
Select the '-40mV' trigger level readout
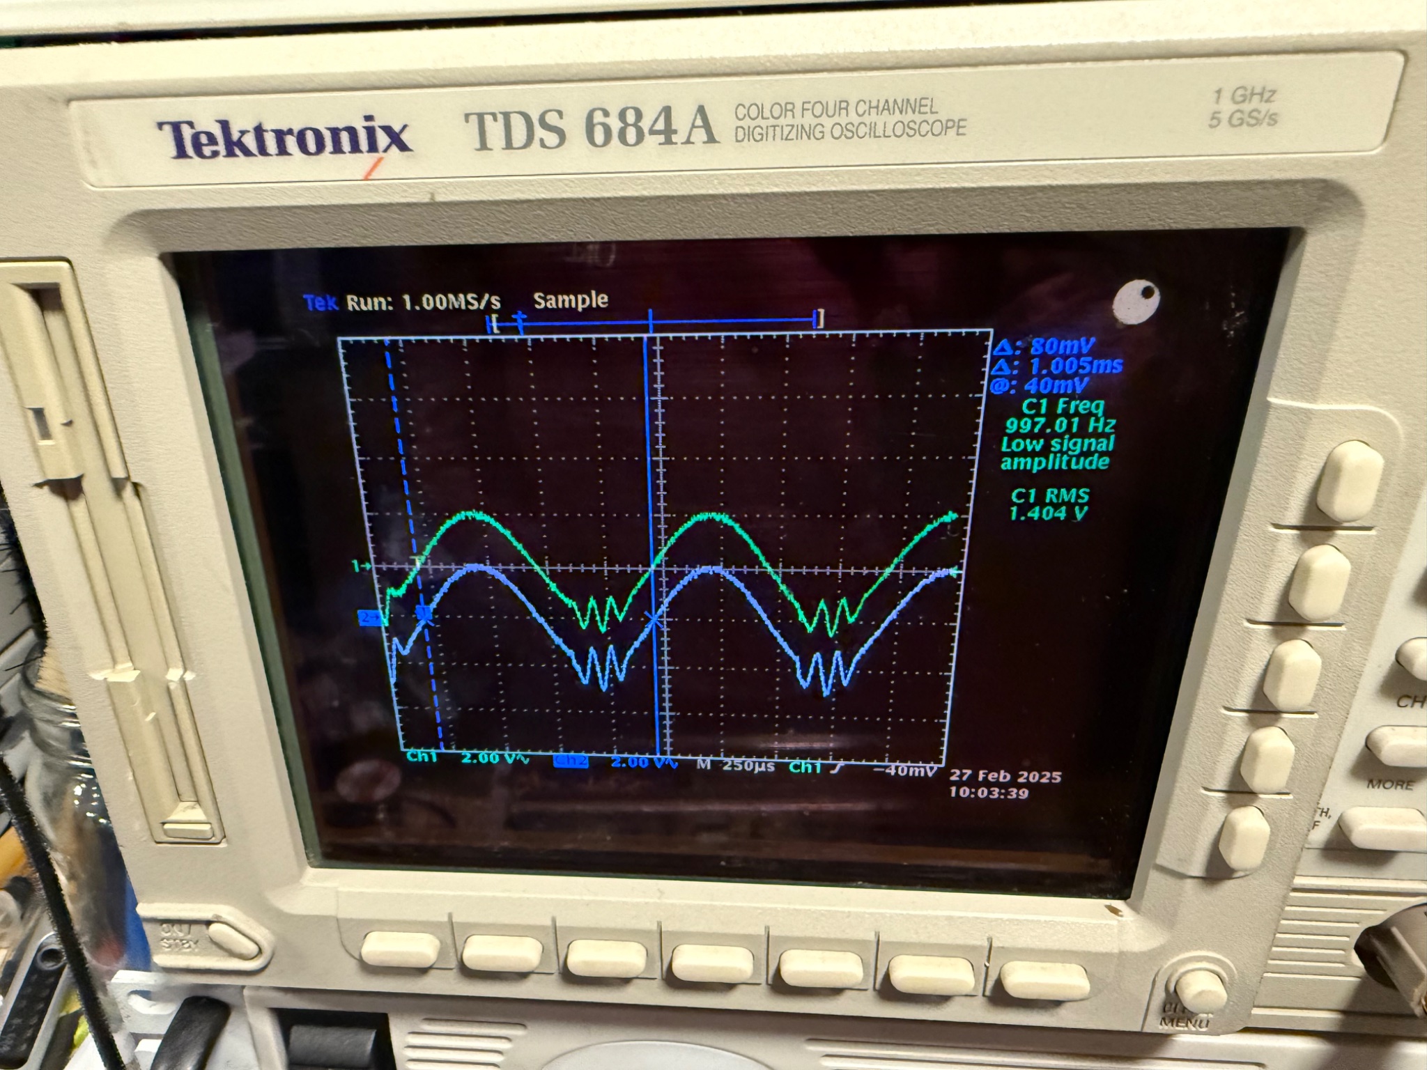coord(904,770)
